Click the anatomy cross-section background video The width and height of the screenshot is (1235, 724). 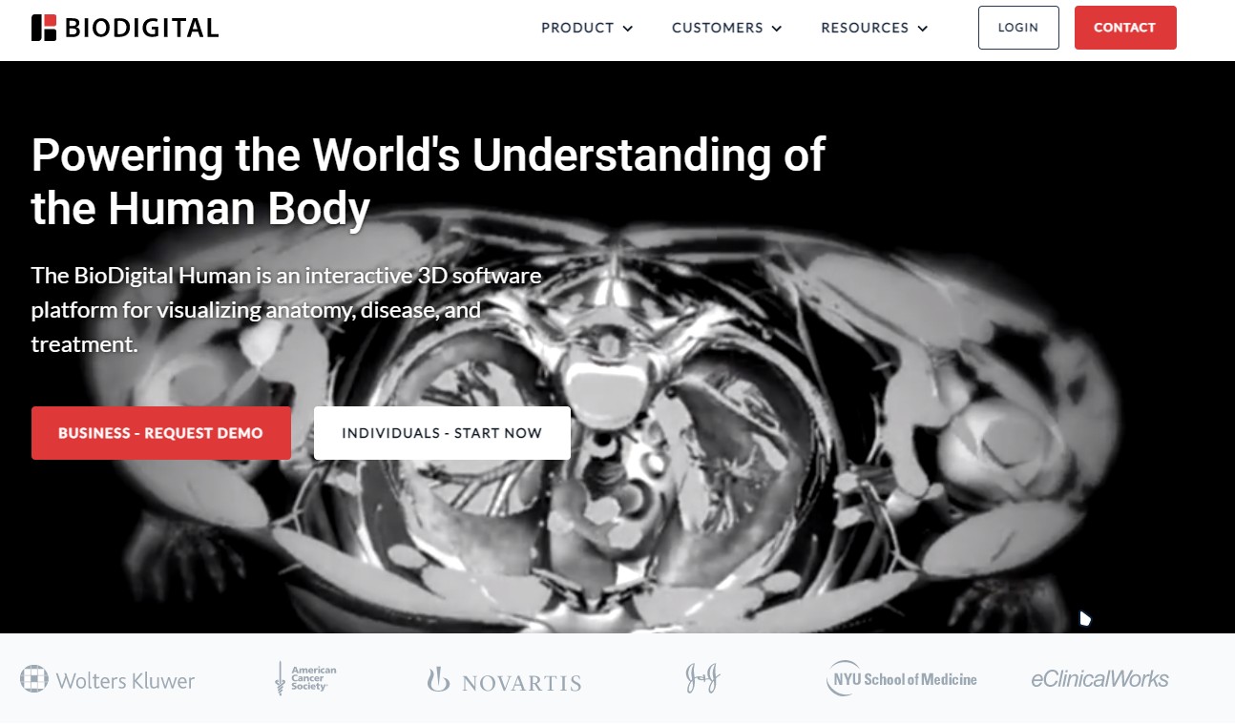tap(764, 429)
